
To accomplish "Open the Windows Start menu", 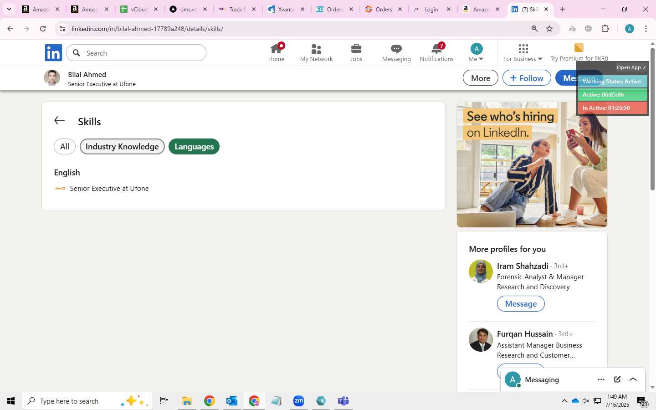I will 11,401.
